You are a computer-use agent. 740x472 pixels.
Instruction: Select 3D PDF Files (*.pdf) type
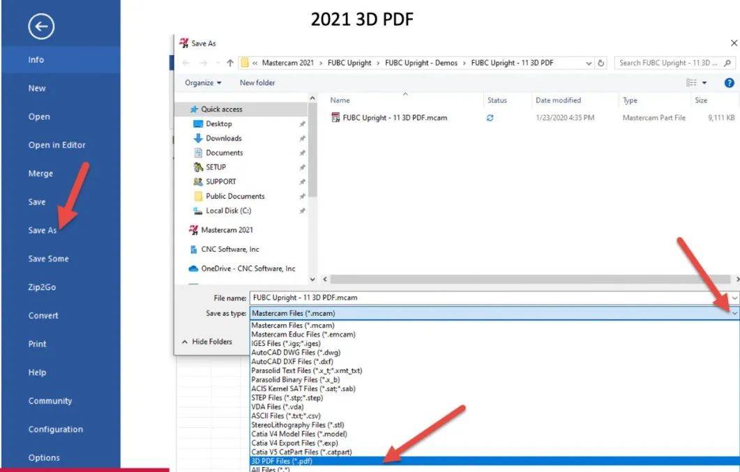(495, 461)
